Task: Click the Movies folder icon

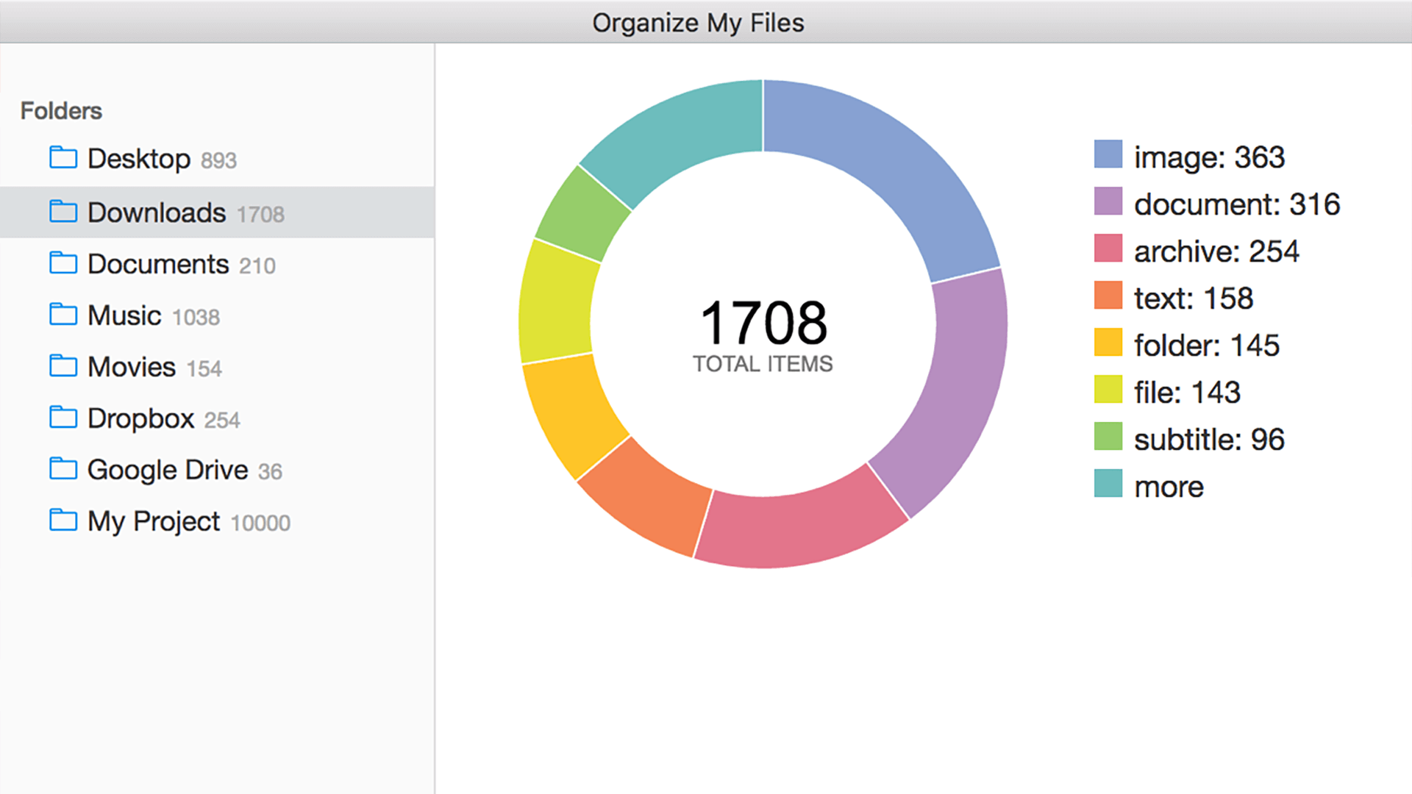Action: pyautogui.click(x=65, y=365)
